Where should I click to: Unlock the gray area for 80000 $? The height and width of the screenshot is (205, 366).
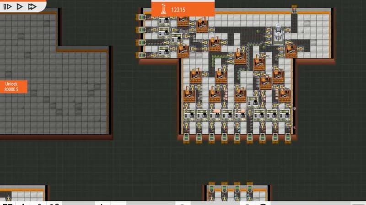(14, 87)
